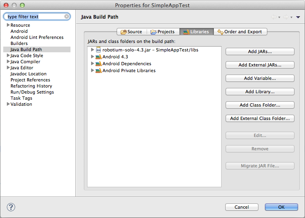The image size is (305, 218).
Task: Click the back navigation arrow icon
Action: [274, 17]
